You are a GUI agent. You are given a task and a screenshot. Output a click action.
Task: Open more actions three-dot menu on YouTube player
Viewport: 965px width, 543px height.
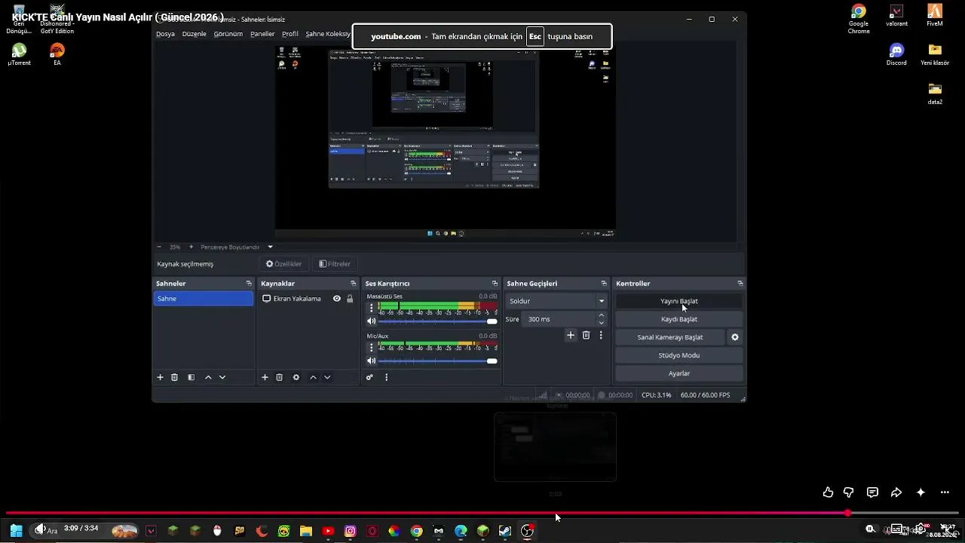tap(945, 492)
